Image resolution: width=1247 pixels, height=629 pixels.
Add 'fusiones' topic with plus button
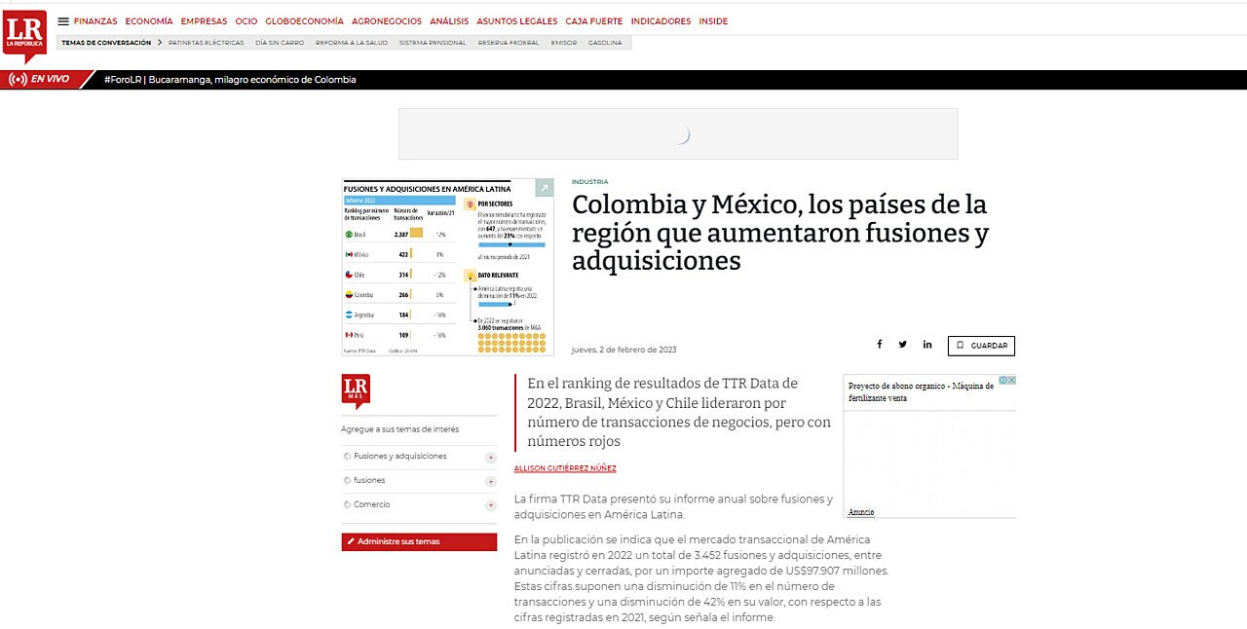[x=490, y=481]
